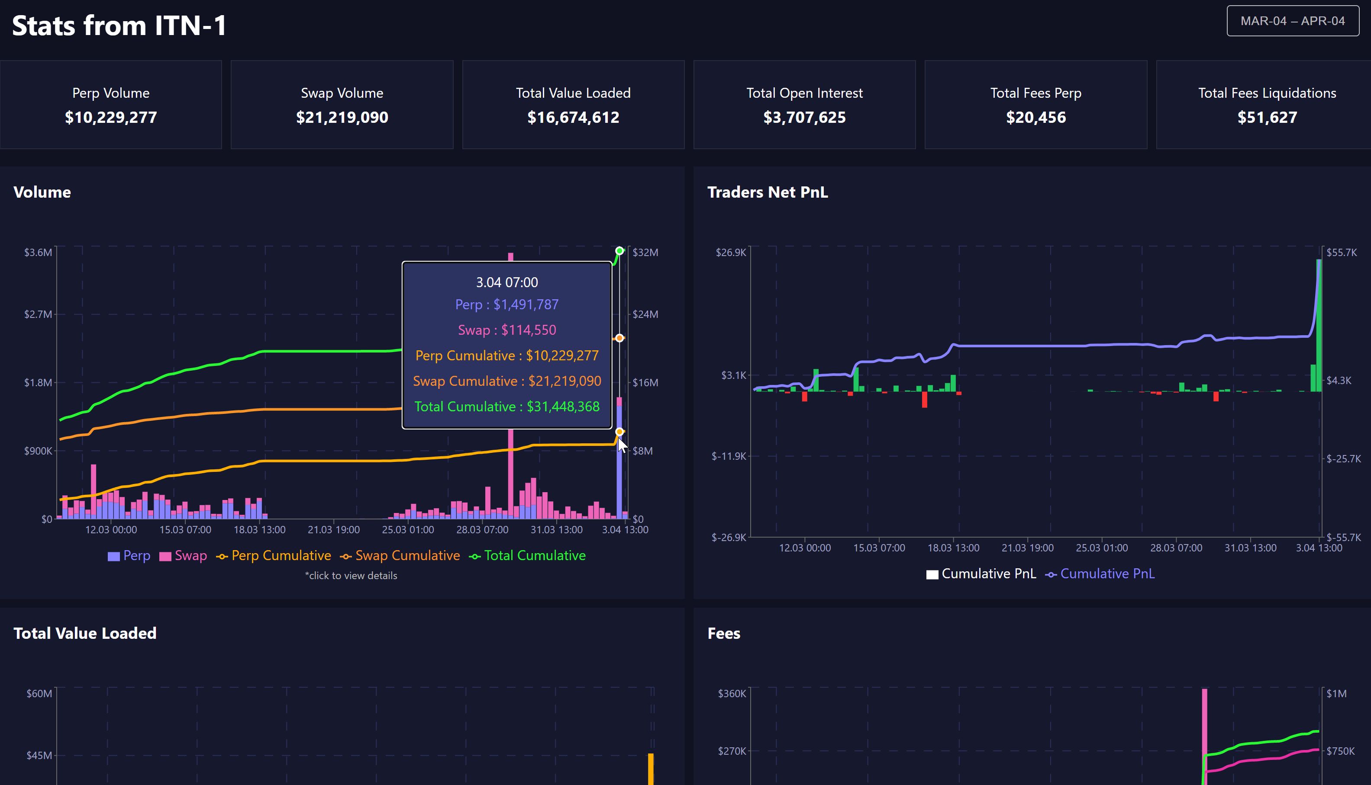
Task: Toggle the Perp series in Volume legend
Action: (x=129, y=555)
